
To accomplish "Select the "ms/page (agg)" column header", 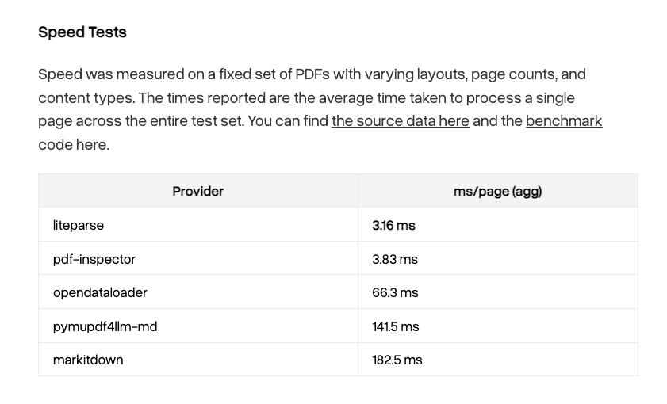I will (x=498, y=191).
